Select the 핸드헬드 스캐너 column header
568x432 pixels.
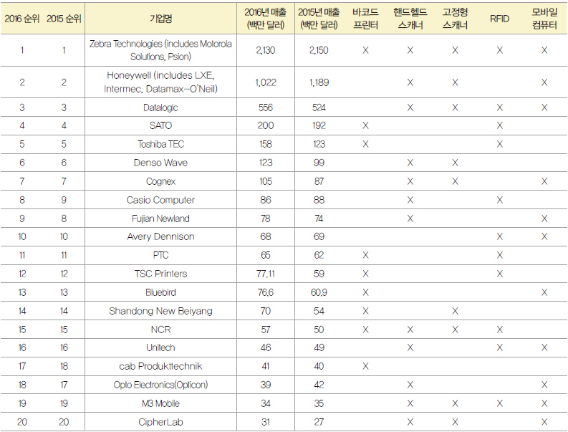point(410,19)
